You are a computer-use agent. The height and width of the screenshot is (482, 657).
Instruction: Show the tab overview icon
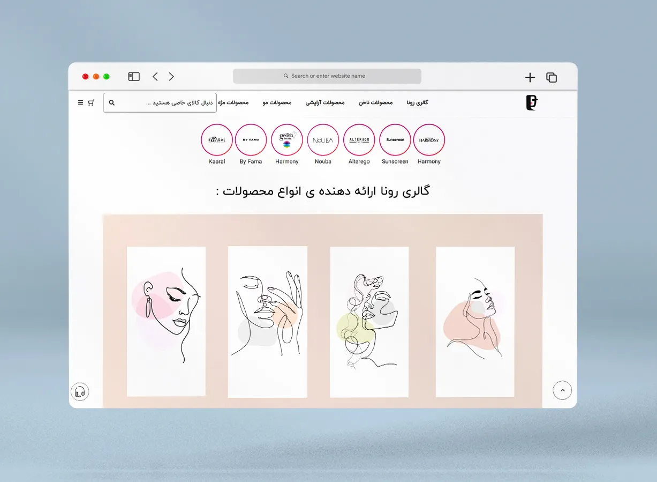pyautogui.click(x=552, y=77)
